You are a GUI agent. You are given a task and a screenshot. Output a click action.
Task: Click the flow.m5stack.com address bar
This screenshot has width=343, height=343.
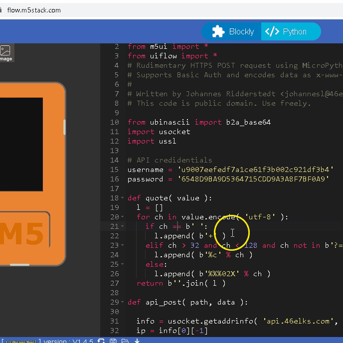coord(34,10)
